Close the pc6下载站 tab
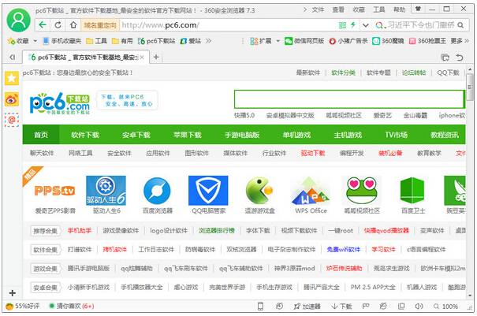477x316 pixels. point(142,57)
